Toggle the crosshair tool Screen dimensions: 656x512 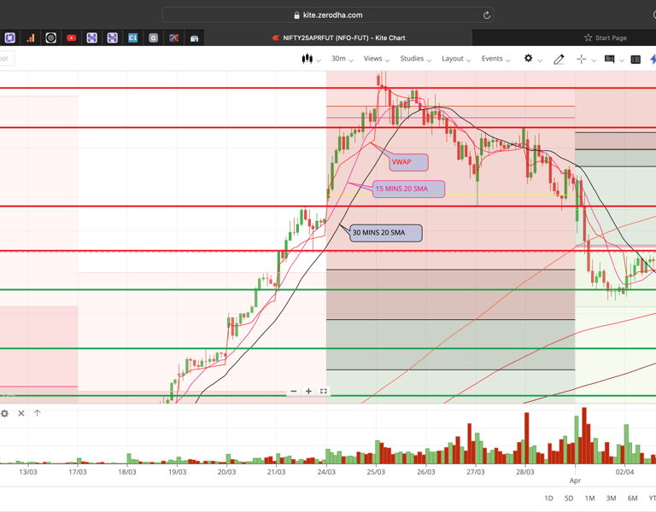coord(581,60)
